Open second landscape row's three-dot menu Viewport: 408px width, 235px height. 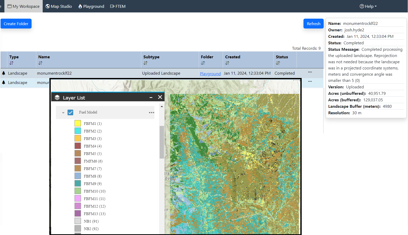pyautogui.click(x=310, y=81)
